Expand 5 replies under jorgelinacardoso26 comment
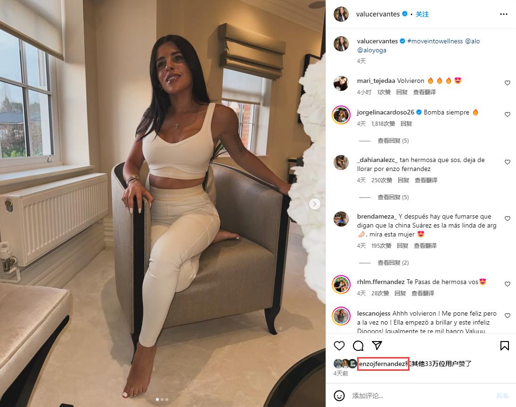The width and height of the screenshot is (516, 407). click(393, 141)
